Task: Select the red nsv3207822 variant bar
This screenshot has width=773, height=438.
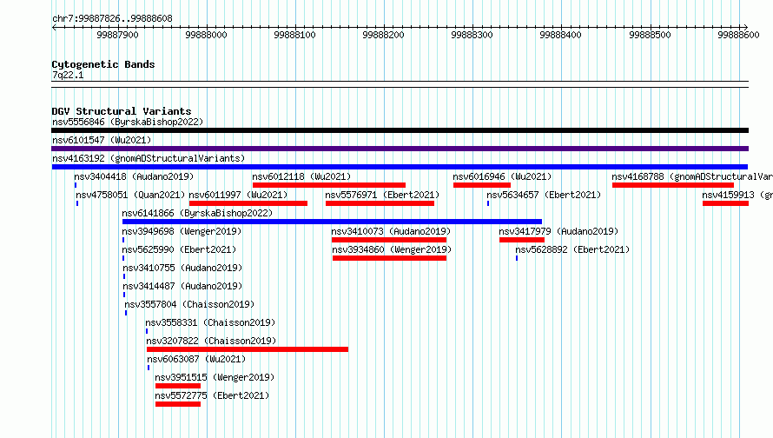Action: point(248,349)
